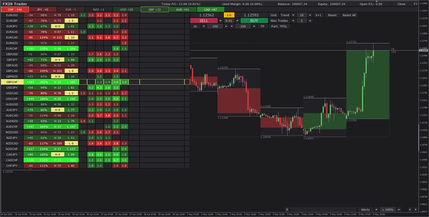Image resolution: width=429 pixels, height=217 pixels.
Task: Toggle the Grid option
Action: (x=273, y=15)
